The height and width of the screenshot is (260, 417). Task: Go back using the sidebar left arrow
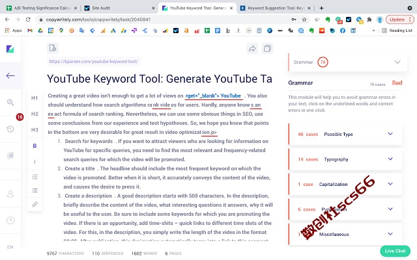pos(10,75)
